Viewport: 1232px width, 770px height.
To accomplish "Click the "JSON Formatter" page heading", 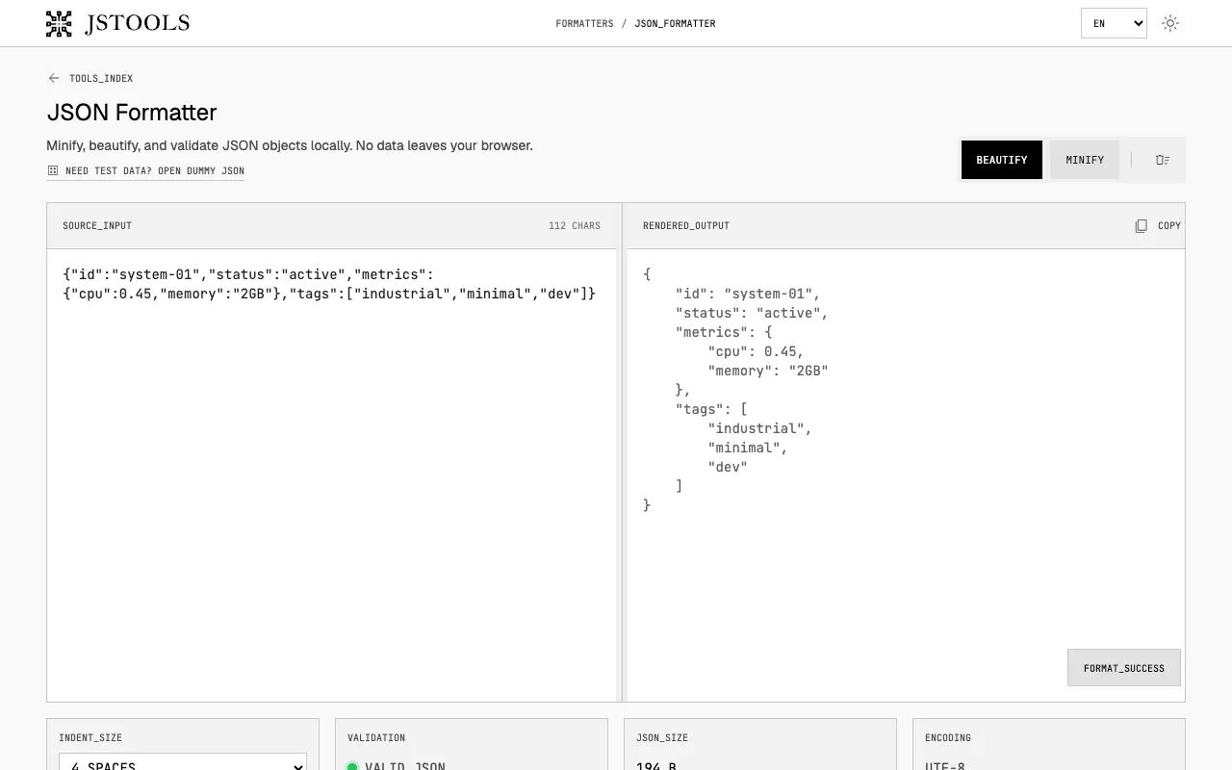I will click(132, 112).
